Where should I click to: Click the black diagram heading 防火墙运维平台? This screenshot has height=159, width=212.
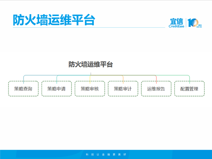(x=91, y=64)
